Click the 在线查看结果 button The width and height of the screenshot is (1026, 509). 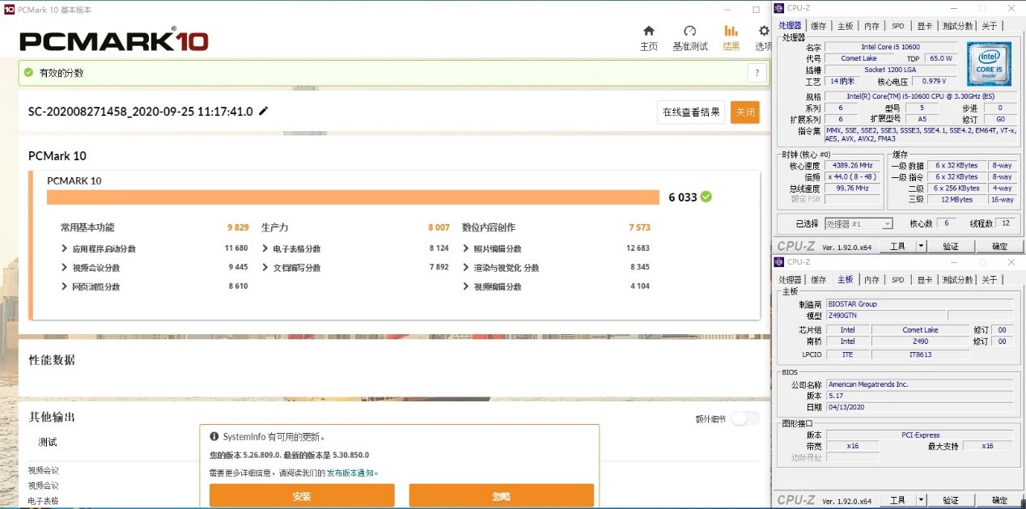[691, 112]
